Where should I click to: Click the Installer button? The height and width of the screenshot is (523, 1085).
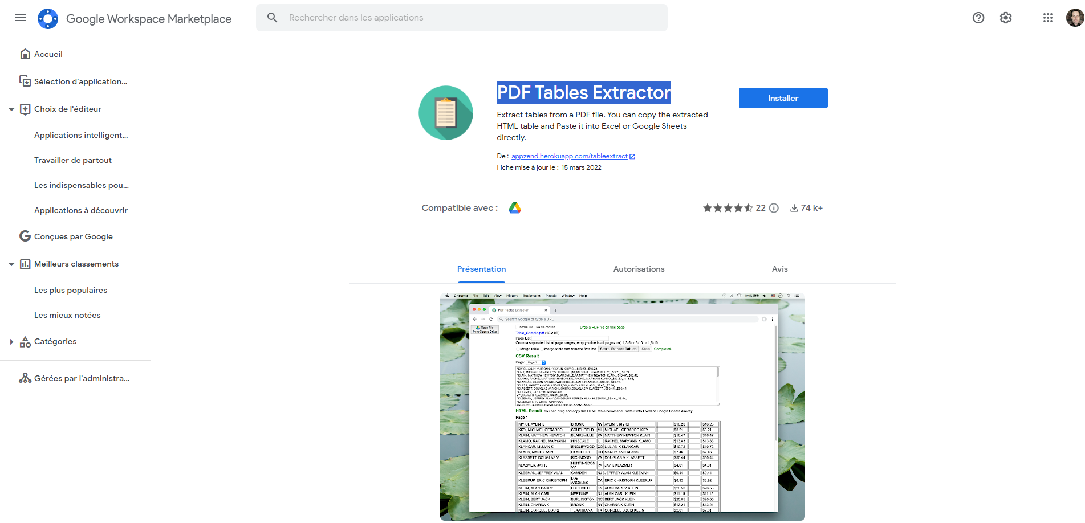click(x=783, y=98)
